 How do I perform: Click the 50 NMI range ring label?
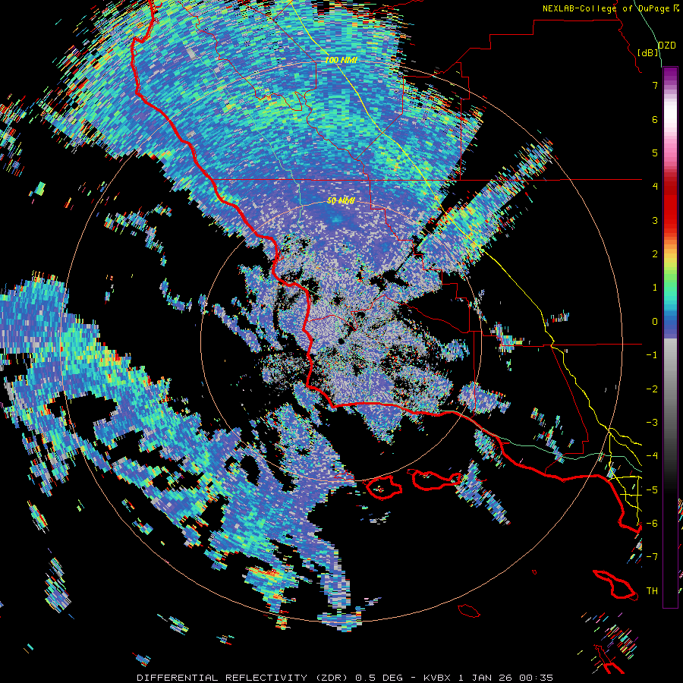341,201
